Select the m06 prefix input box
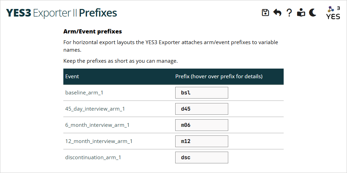Viewport: 347px width, 173px height. coord(201,125)
